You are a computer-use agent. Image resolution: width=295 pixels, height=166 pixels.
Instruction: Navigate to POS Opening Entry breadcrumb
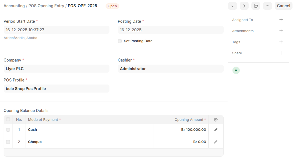click(x=46, y=6)
